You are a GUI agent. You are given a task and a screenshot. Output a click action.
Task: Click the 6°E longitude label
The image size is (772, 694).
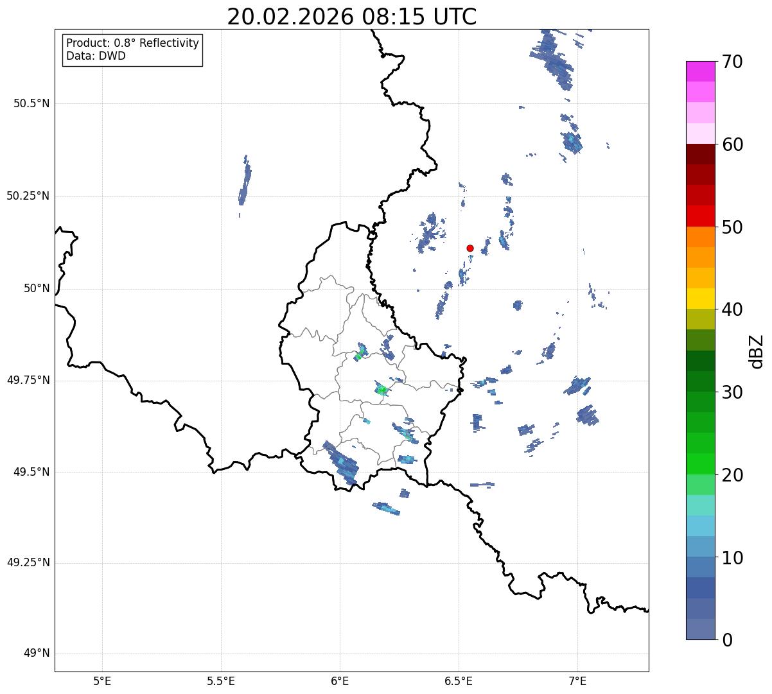coord(340,681)
